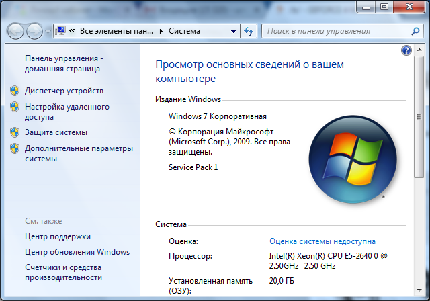Go forward with the Forward arrow button
The width and height of the screenshot is (430, 301).
click(x=34, y=31)
